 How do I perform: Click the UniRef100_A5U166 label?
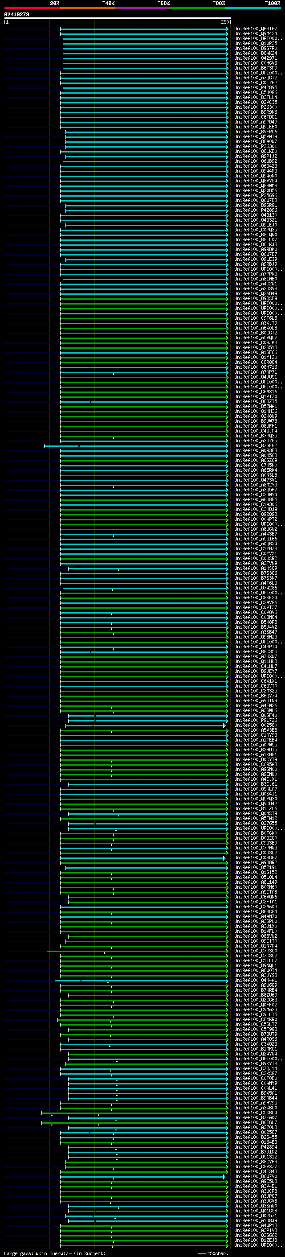[x=255, y=539]
